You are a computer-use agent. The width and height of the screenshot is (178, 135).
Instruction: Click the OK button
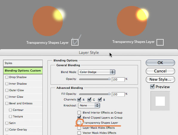pos(160,63)
